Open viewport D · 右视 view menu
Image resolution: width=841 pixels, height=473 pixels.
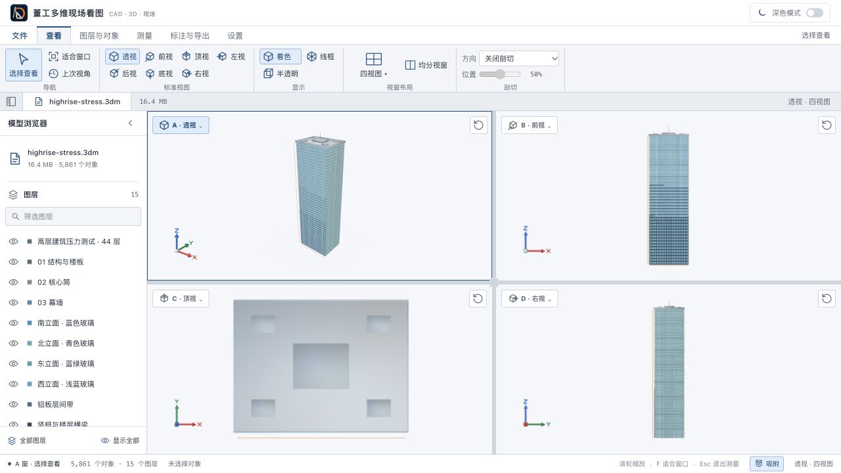pos(530,298)
